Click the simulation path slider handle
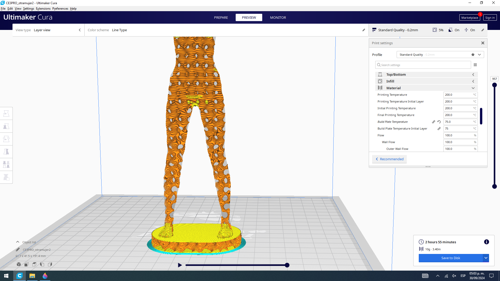The width and height of the screenshot is (500, 281). (x=287, y=265)
